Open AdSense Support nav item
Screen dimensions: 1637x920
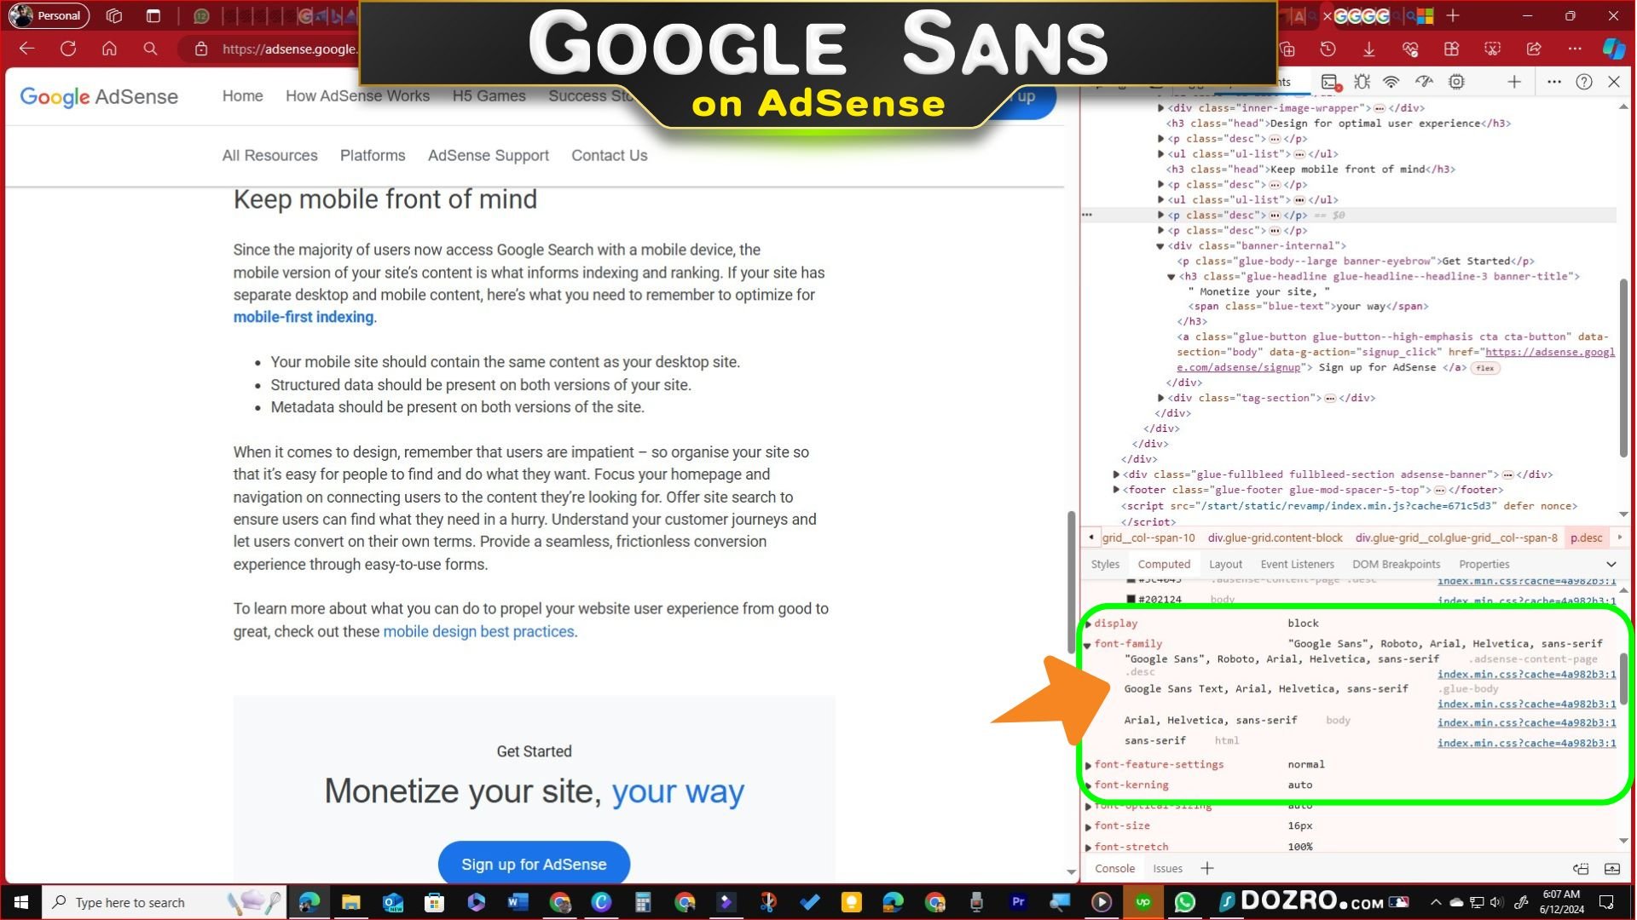[x=488, y=156]
